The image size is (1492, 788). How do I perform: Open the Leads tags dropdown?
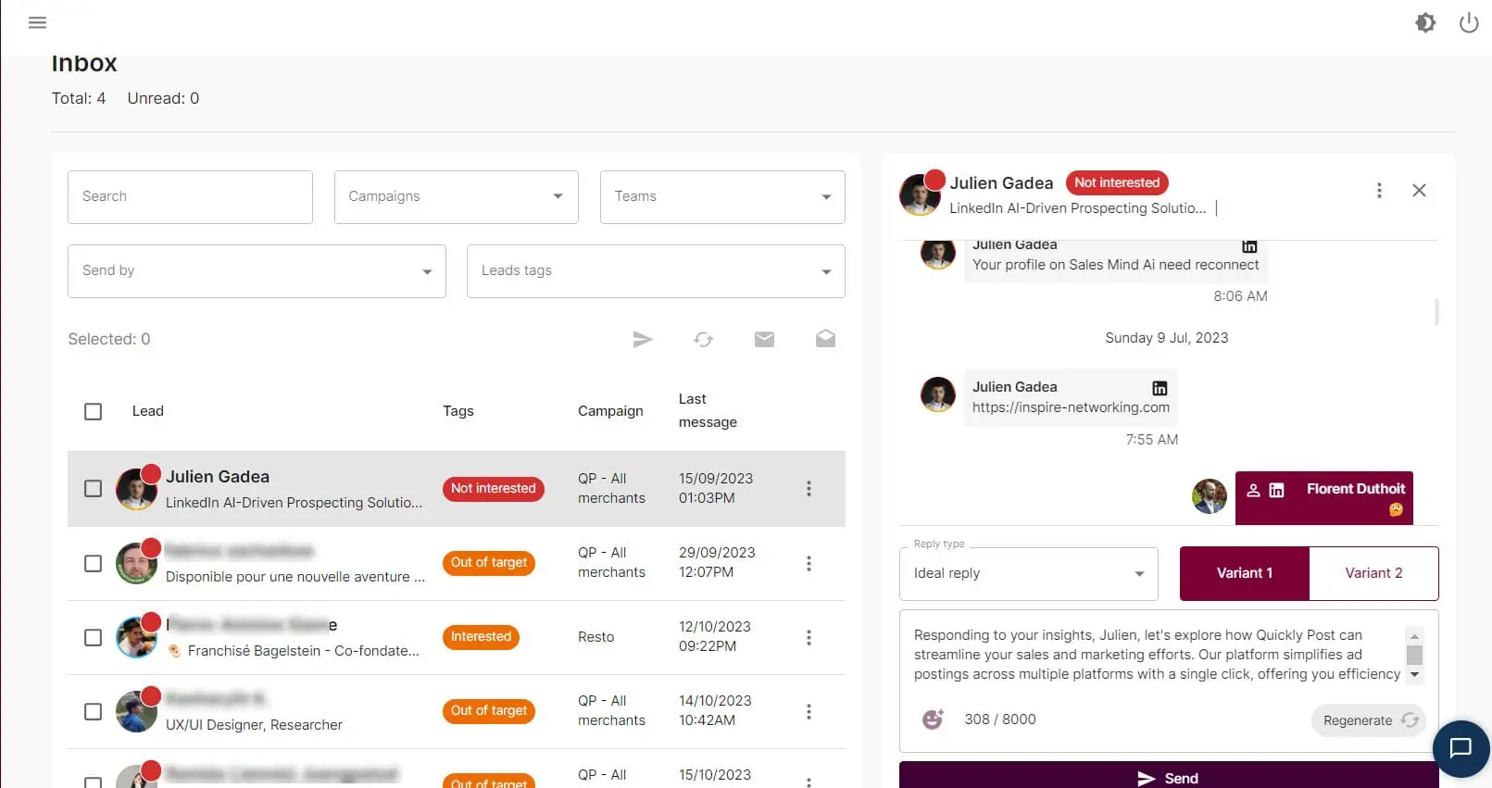click(656, 270)
